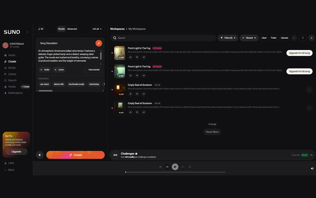
Task: Open more options for 3:35 Empty Seat at Sundown
Action: coord(309,108)
